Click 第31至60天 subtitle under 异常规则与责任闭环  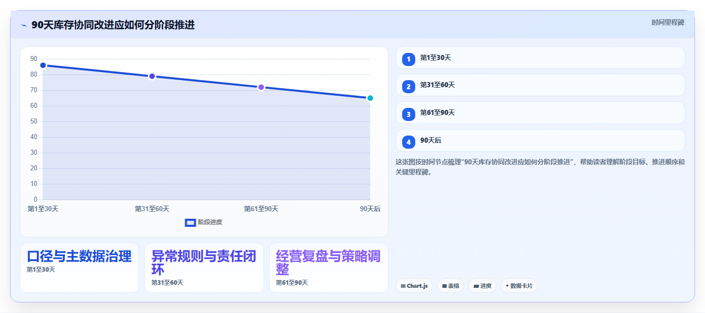pyautogui.click(x=167, y=283)
